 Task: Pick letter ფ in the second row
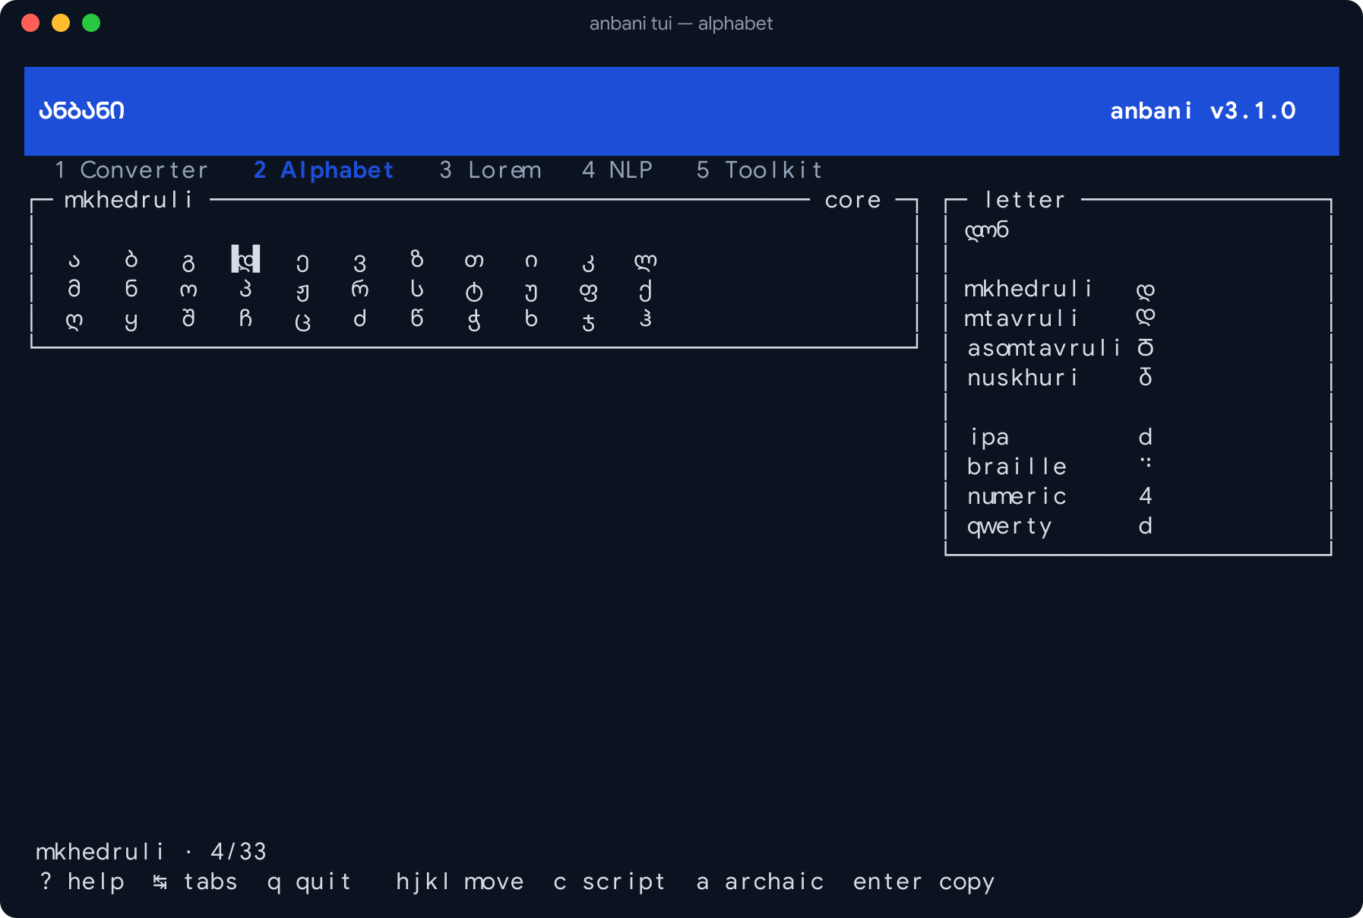(588, 292)
